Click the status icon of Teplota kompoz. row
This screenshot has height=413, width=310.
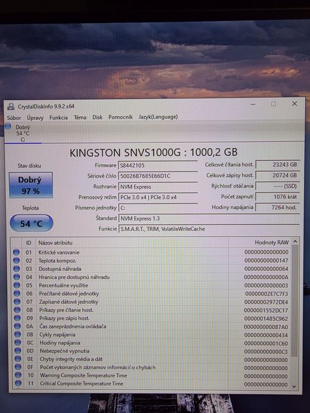(x=17, y=261)
